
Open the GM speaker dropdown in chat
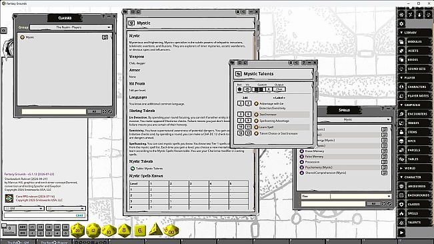[x=24, y=208]
